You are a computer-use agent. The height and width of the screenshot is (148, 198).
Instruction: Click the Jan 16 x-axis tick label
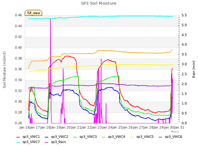click(24, 127)
